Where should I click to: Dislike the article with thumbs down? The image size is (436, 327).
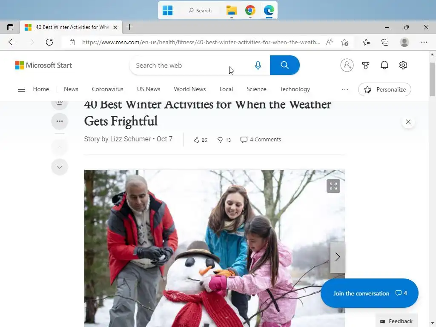point(224,140)
